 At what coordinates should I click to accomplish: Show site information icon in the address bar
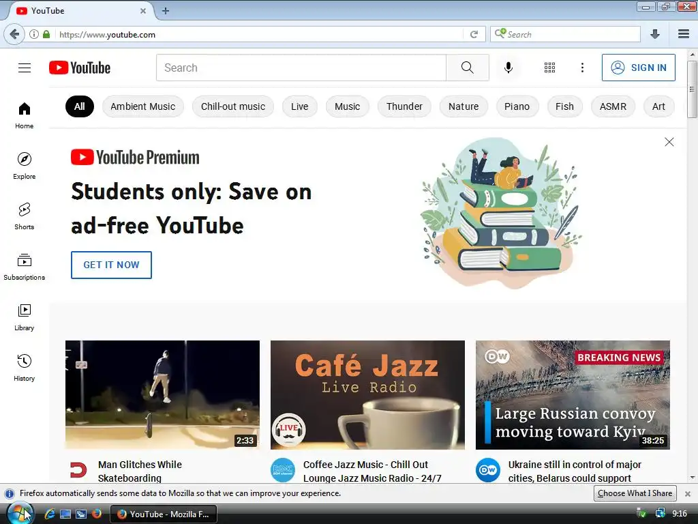34,34
